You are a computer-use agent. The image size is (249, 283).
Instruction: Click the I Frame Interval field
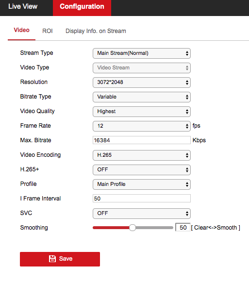142,199
